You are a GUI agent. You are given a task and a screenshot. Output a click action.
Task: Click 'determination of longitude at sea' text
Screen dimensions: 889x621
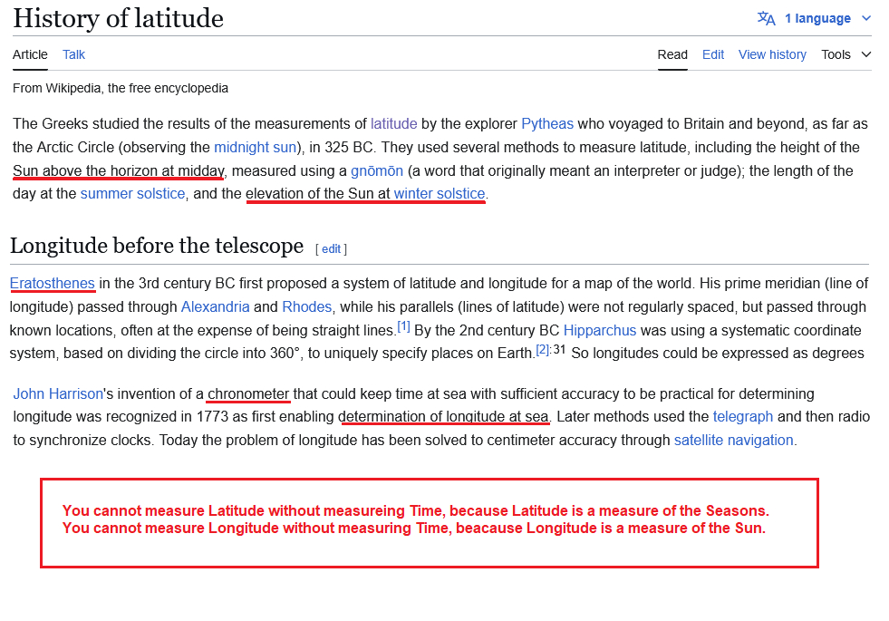[443, 416]
